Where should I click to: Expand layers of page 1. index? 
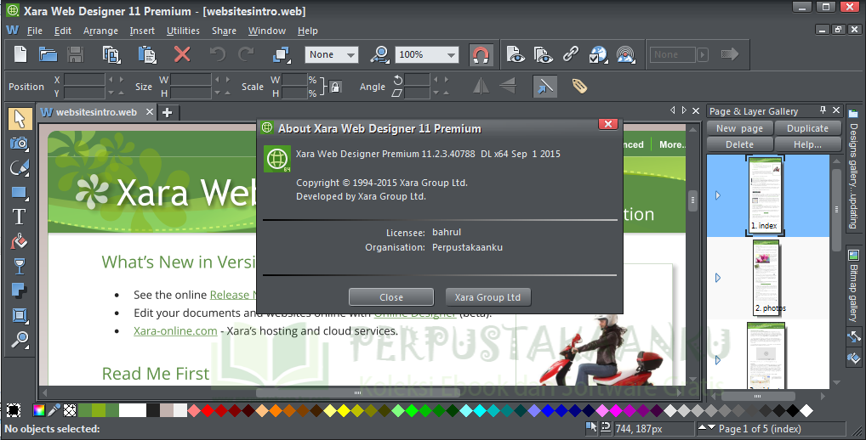(x=718, y=195)
